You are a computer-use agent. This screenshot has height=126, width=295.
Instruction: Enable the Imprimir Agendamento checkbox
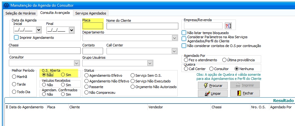coord(16,38)
